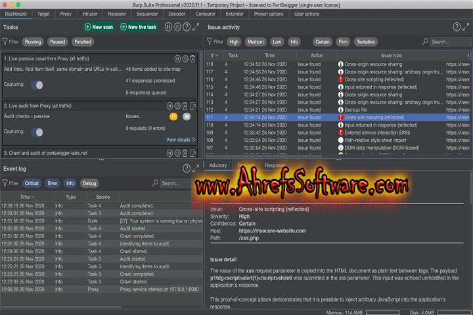Open portswigger-labs.net task in new window
The height and width of the screenshot is (315, 473).
(192, 153)
